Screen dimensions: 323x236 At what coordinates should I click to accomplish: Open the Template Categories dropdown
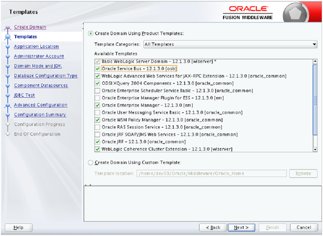(x=230, y=44)
